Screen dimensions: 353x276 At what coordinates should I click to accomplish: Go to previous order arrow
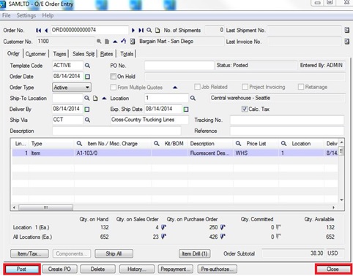(46, 31)
